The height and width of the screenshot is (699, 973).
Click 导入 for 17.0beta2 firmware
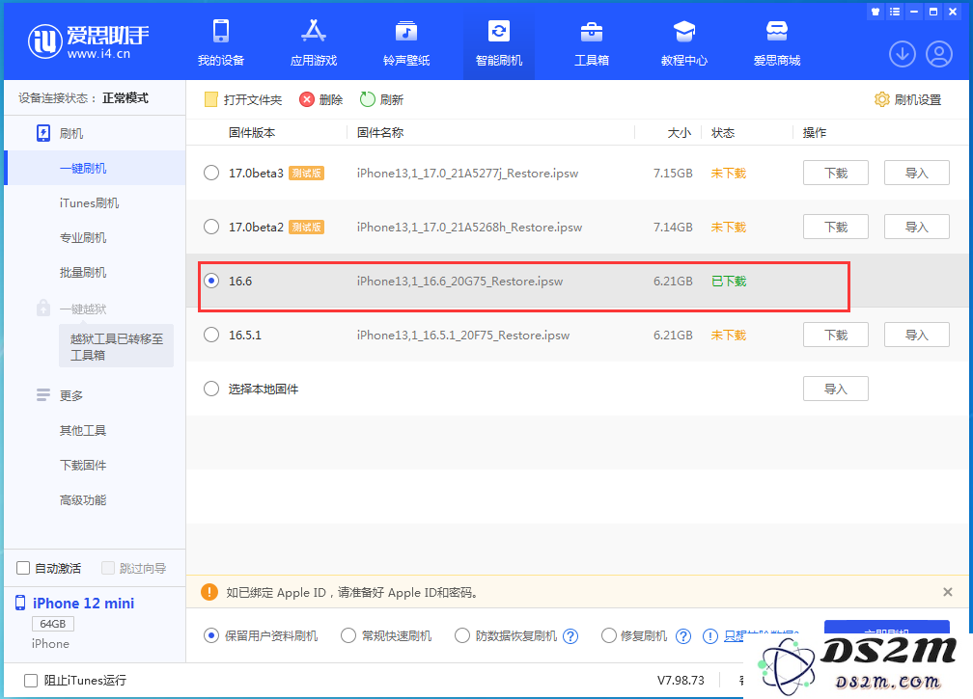[917, 227]
